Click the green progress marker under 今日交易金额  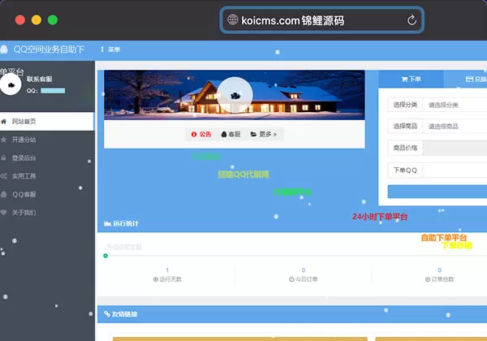click(x=106, y=256)
